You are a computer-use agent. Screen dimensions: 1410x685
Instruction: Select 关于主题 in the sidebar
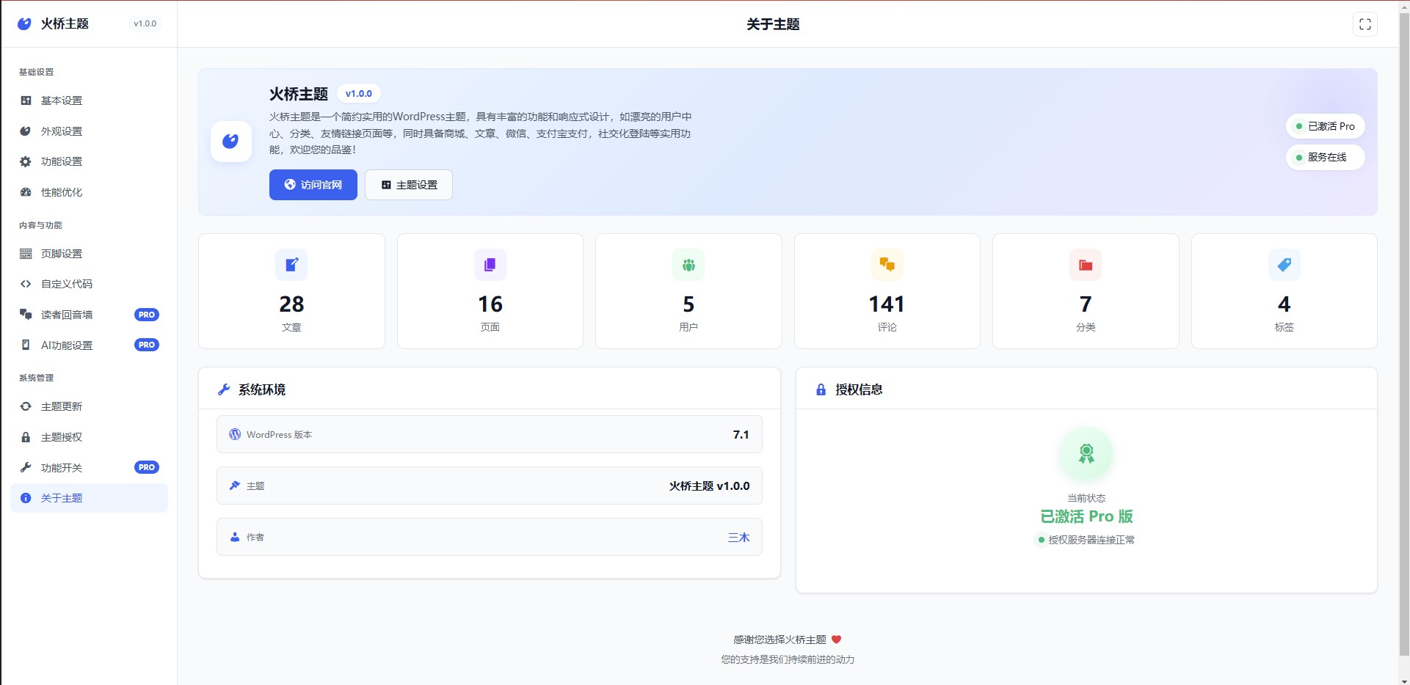90,498
